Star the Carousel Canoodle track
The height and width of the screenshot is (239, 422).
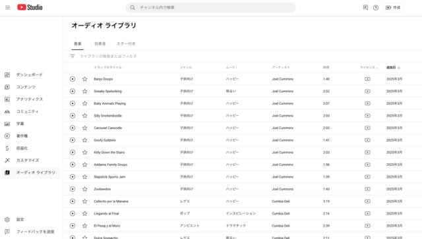pyautogui.click(x=85, y=128)
